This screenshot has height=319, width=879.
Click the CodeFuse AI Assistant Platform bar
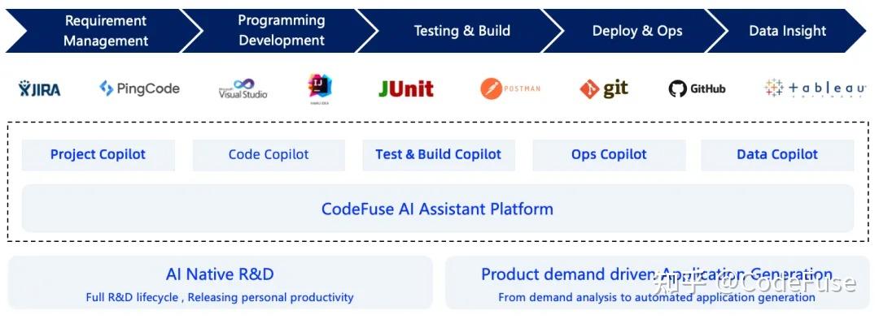click(438, 209)
